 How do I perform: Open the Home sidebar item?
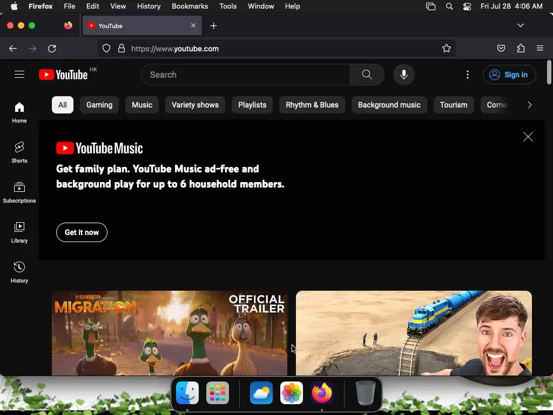(19, 112)
